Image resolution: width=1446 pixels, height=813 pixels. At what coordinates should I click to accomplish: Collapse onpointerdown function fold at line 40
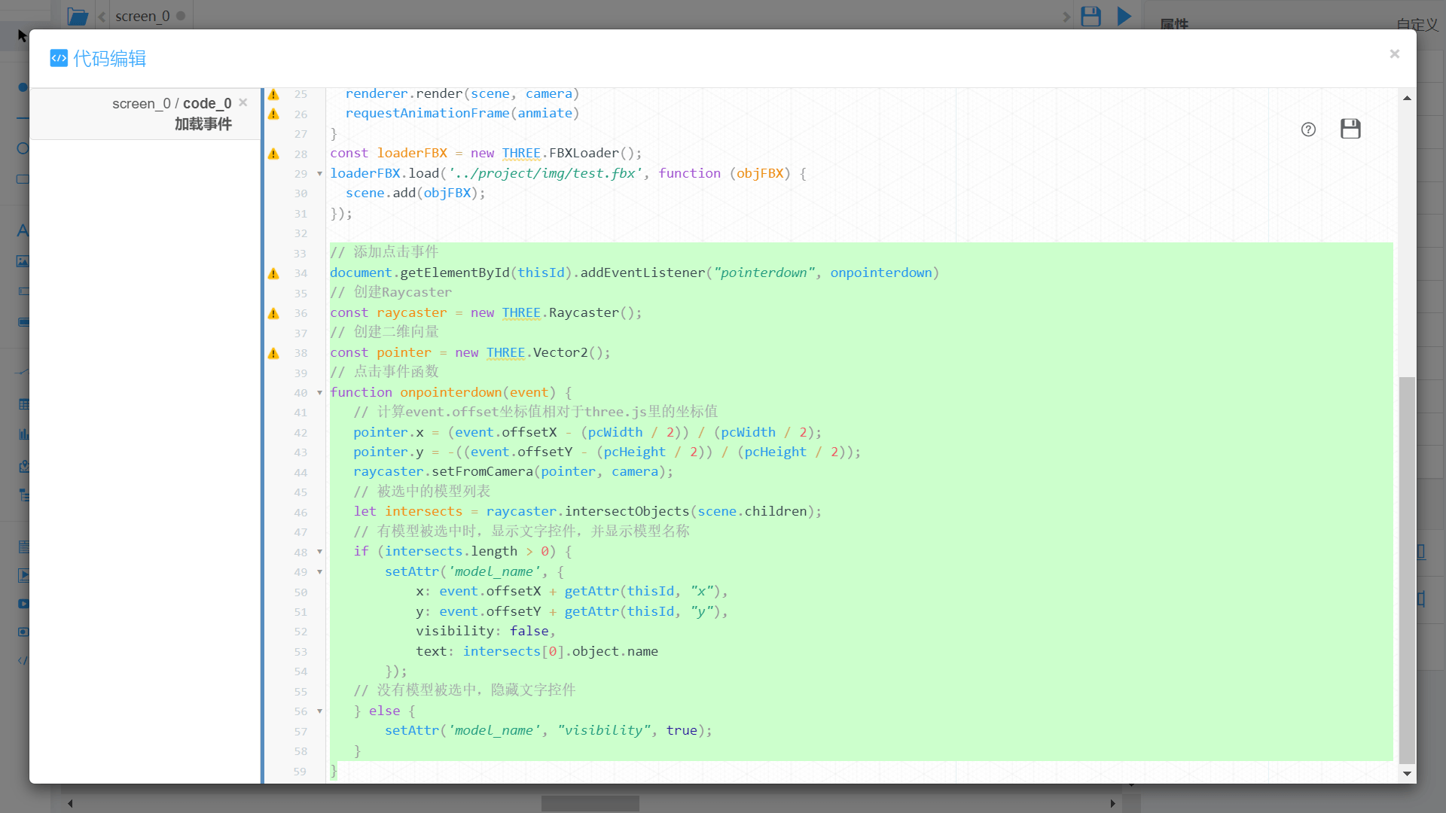(x=319, y=393)
